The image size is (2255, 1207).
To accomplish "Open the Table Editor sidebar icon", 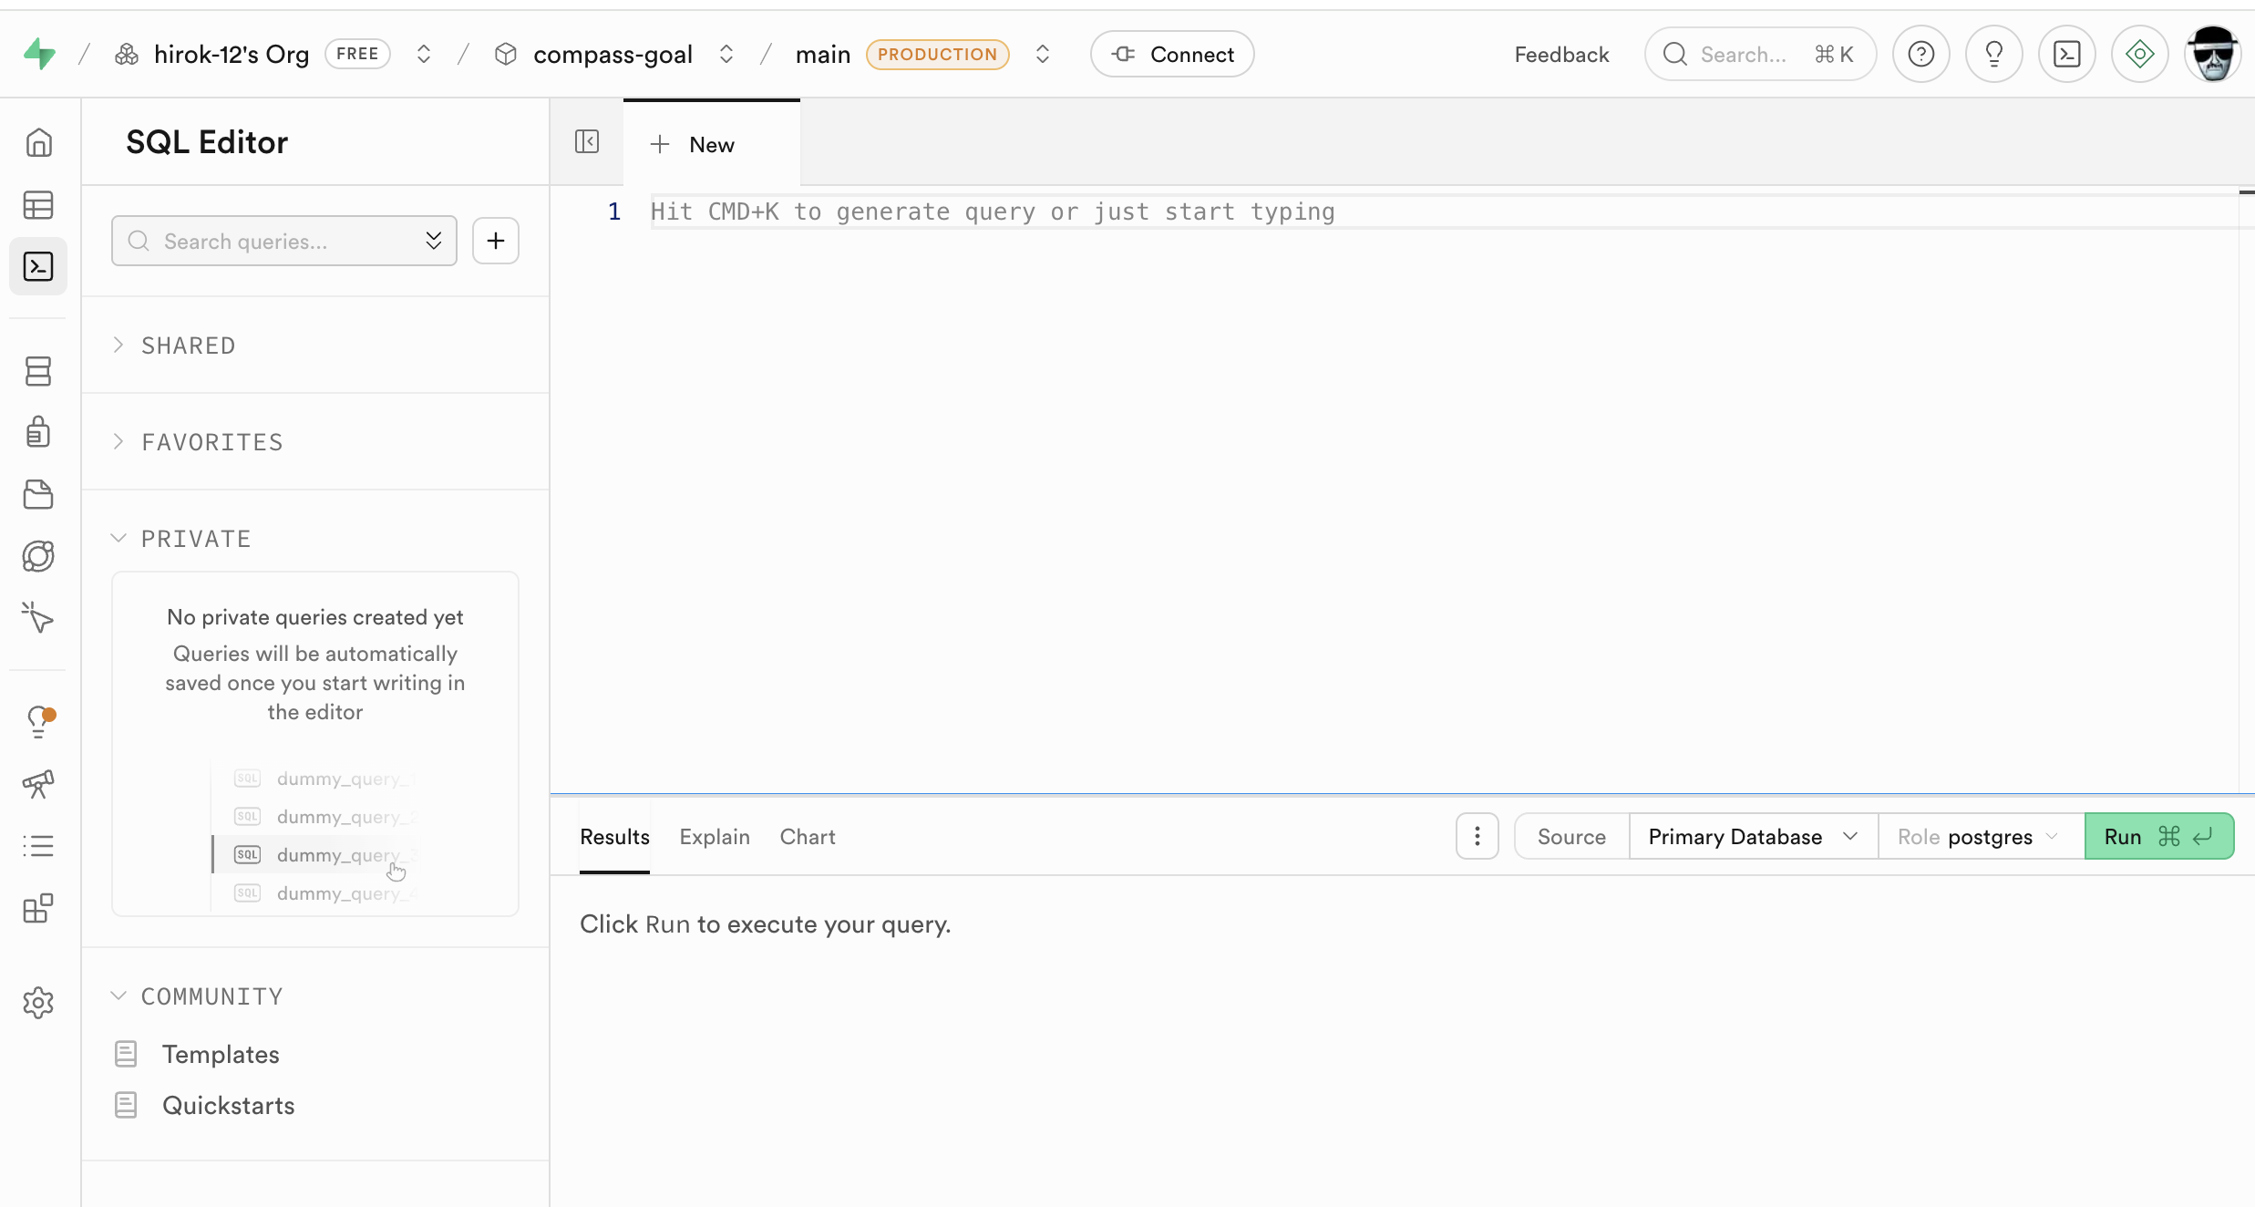I will point(38,205).
